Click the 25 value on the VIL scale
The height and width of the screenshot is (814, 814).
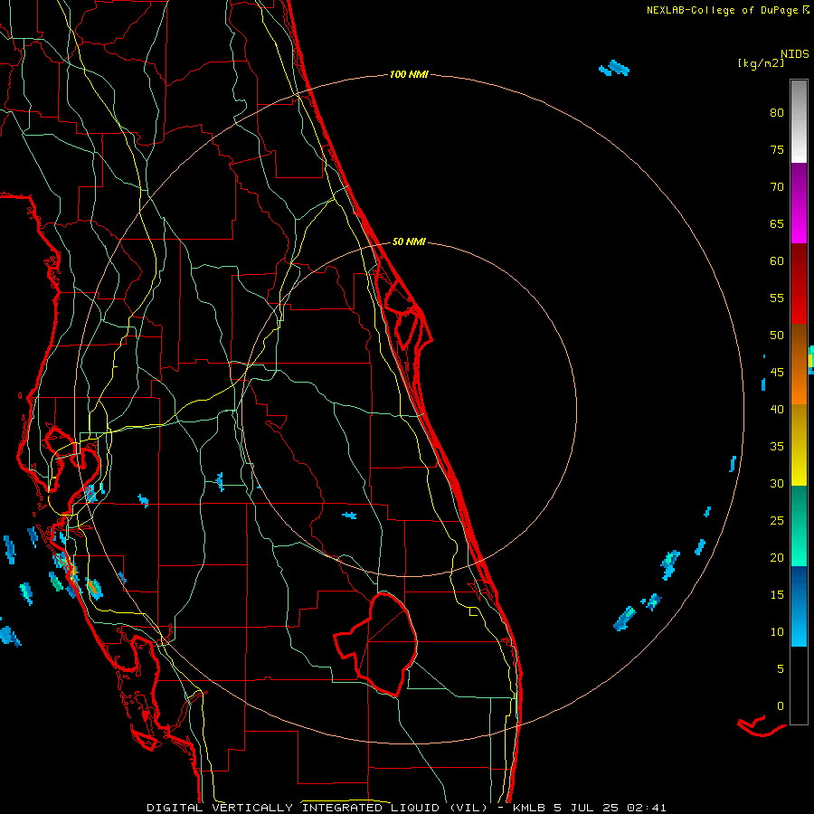[777, 521]
